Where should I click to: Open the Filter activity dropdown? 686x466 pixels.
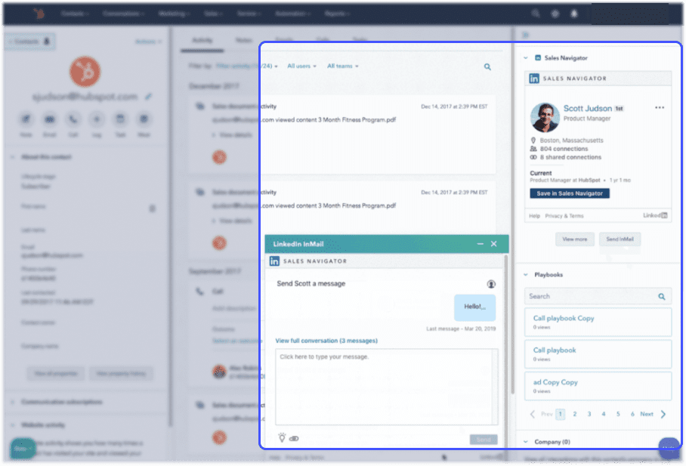[247, 66]
